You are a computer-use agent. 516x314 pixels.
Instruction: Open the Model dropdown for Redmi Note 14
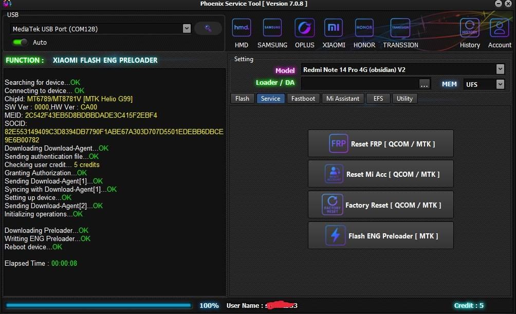500,69
